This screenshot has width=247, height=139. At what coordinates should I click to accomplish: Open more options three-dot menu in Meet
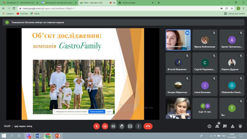pyautogui.click(x=138, y=126)
